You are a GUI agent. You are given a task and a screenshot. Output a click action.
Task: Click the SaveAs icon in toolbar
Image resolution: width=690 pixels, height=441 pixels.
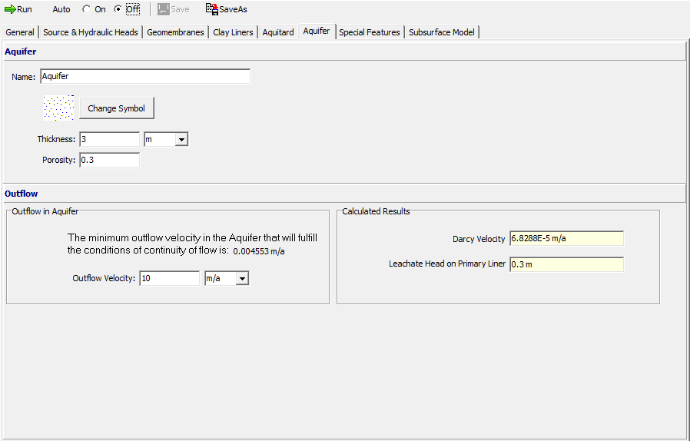tap(212, 9)
